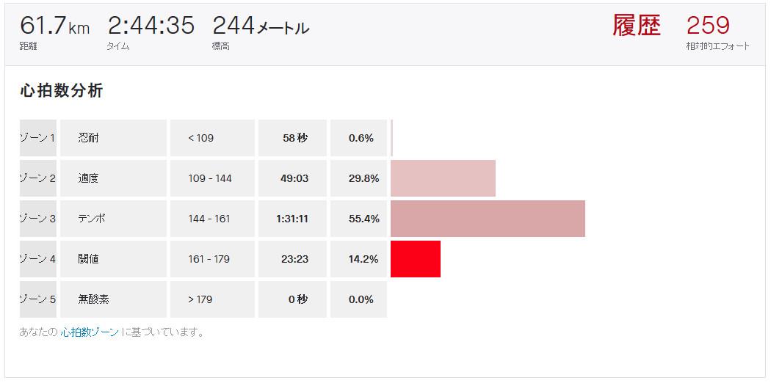Click the 61.7 km distance stat
The height and width of the screenshot is (383, 771).
tap(54, 25)
